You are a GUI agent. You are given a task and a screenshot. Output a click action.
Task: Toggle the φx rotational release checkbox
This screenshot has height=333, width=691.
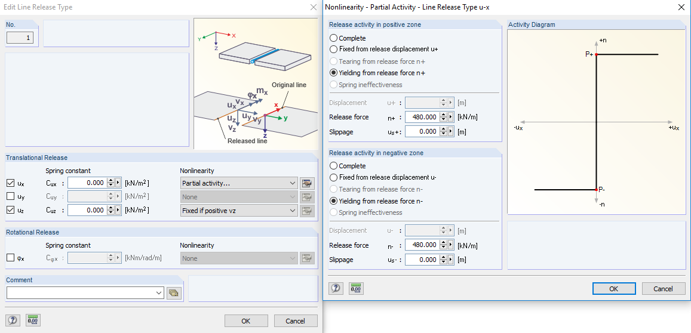pos(10,258)
